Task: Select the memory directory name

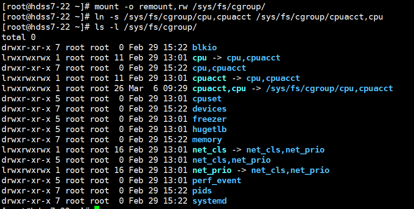Action: [207, 140]
